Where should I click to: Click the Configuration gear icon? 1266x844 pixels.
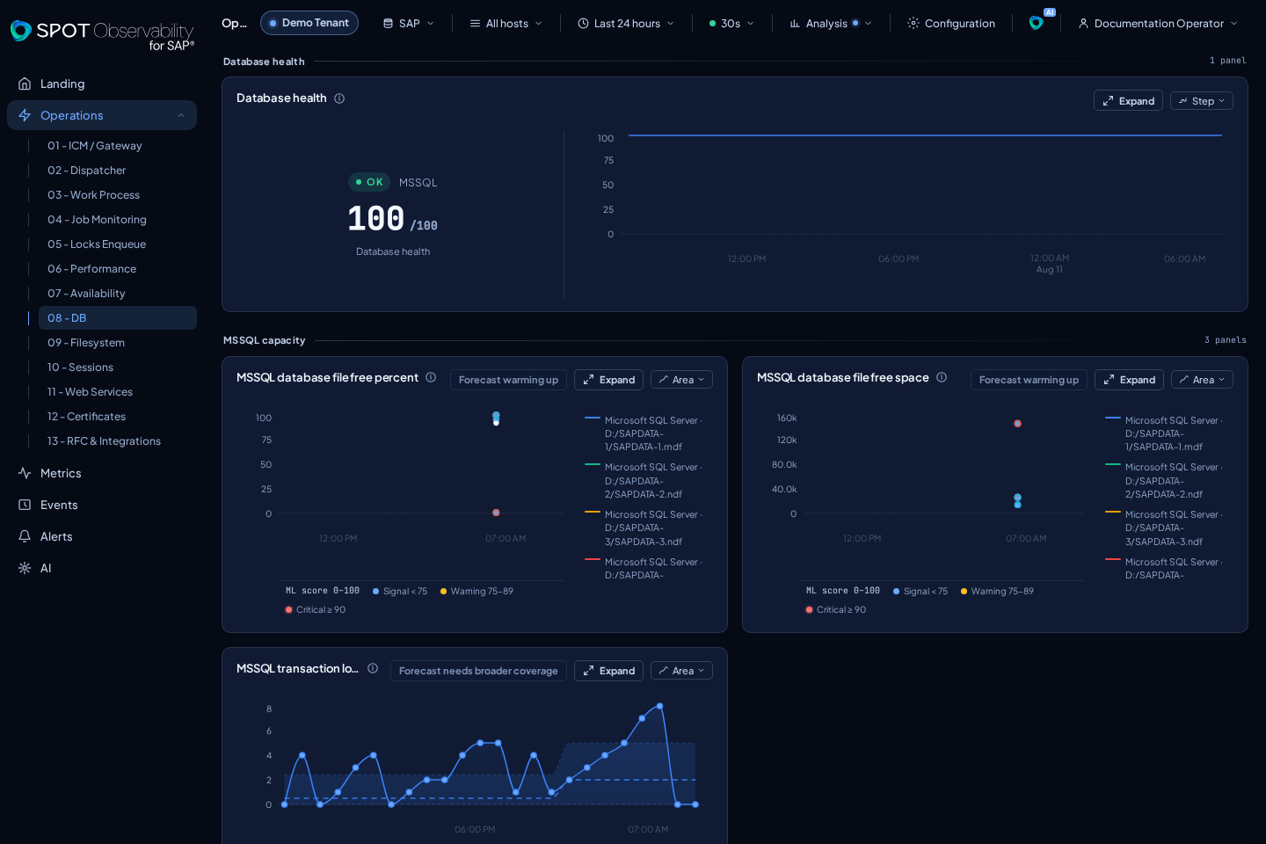(913, 23)
